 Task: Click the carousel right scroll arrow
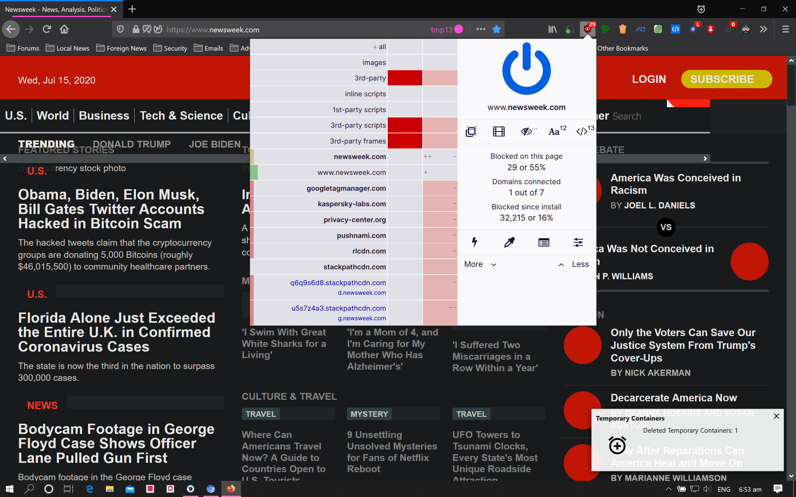[705, 159]
